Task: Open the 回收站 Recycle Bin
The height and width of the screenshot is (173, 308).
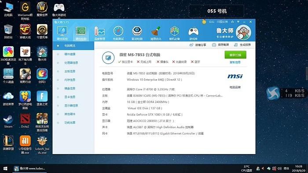Action: pos(8,31)
